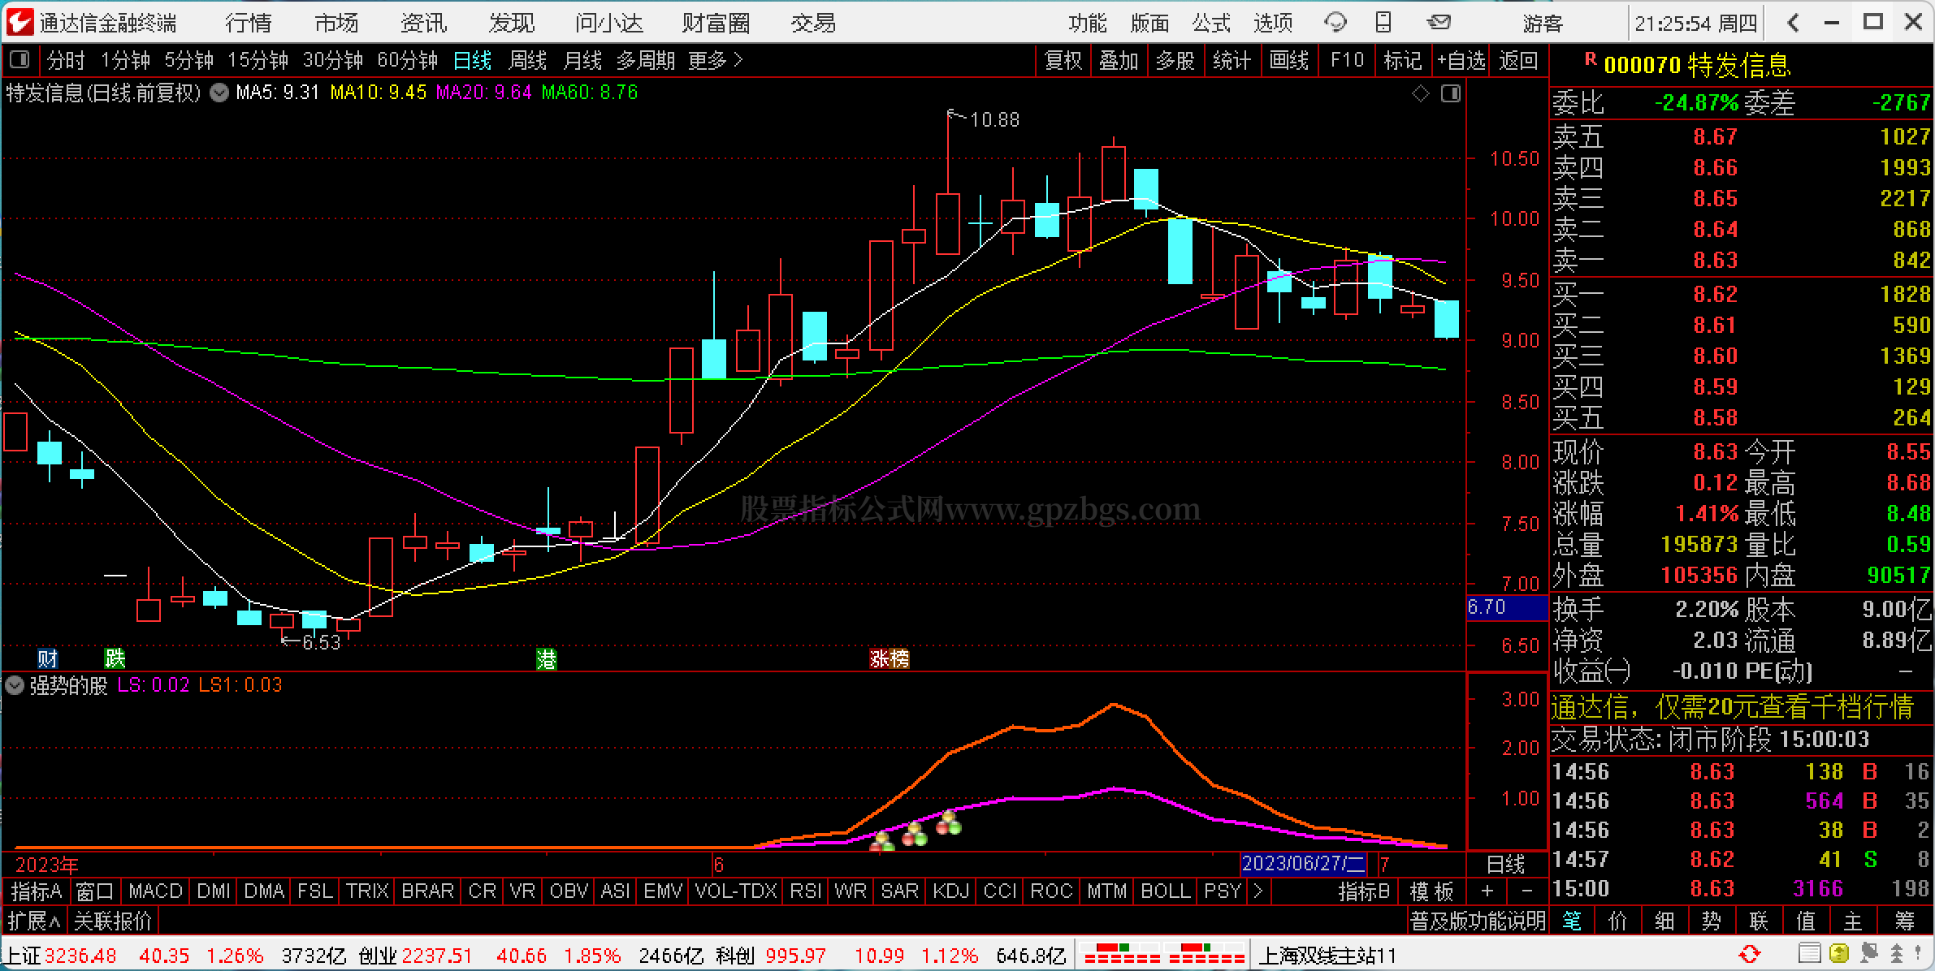The height and width of the screenshot is (971, 1935).
Task: Expand the 指标A indicator list
Action: [x=36, y=891]
